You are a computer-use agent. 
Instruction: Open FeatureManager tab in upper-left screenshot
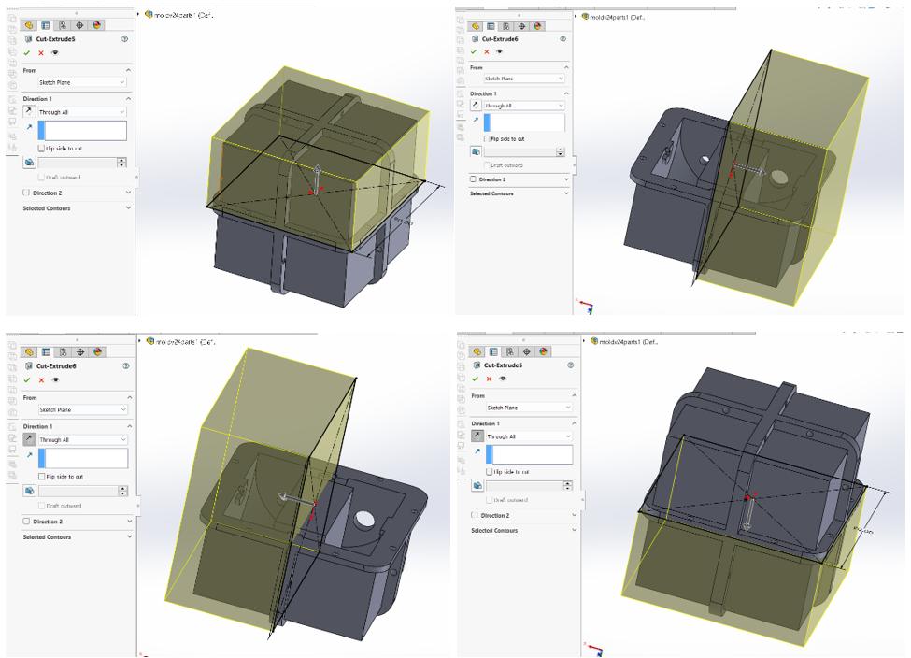click(29, 25)
